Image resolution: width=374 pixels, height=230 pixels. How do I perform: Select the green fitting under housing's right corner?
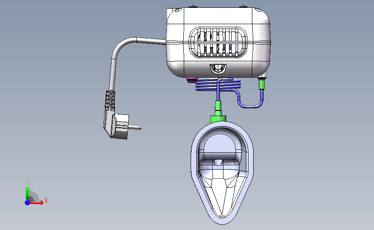tap(262, 84)
